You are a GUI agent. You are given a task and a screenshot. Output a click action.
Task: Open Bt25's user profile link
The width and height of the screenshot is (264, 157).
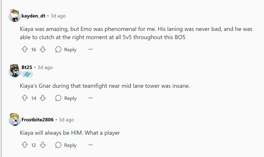[x=27, y=67]
